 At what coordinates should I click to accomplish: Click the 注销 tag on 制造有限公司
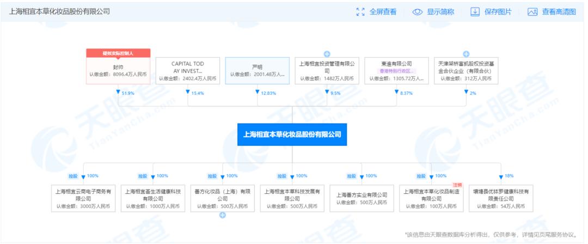[x=458, y=185]
